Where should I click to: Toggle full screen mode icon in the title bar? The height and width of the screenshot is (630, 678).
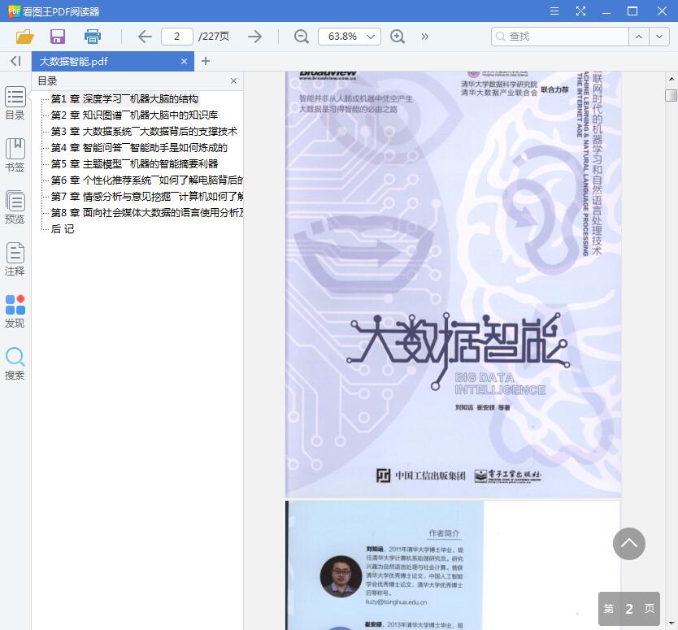(580, 11)
